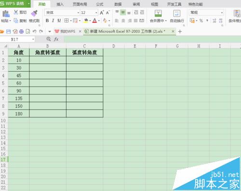Apply cell borders icon
Viewport: 241px width, 191px height.
[x=67, y=21]
